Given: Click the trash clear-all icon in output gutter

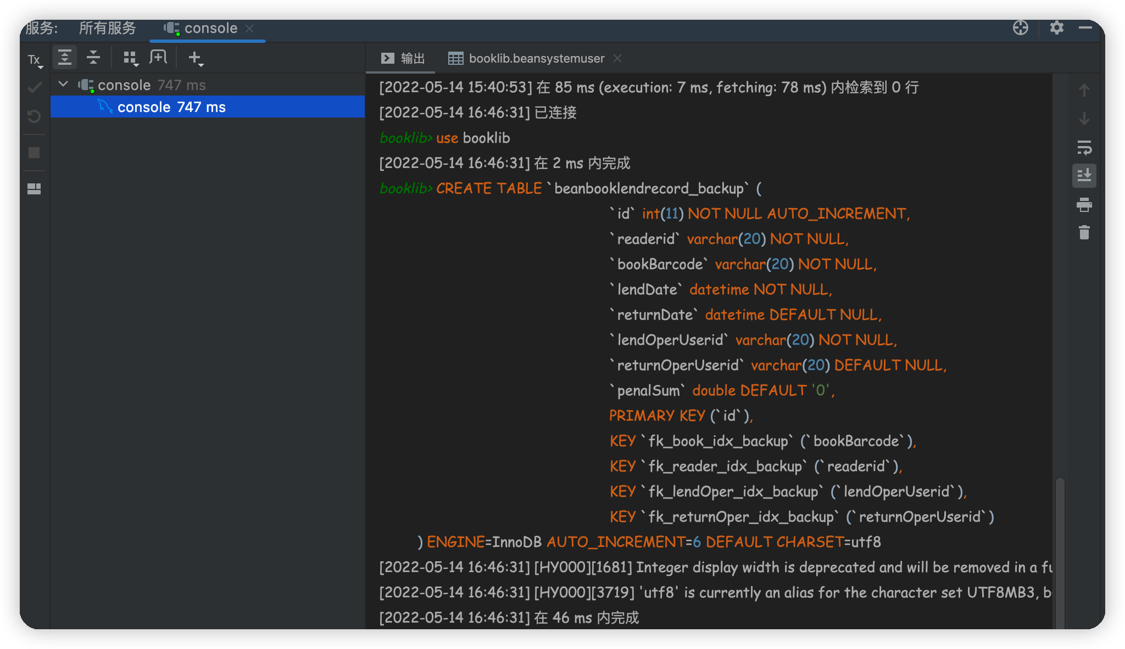Looking at the screenshot, I should click(x=1084, y=233).
